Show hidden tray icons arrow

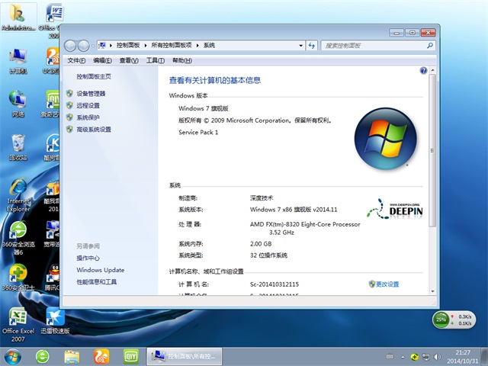(403, 357)
